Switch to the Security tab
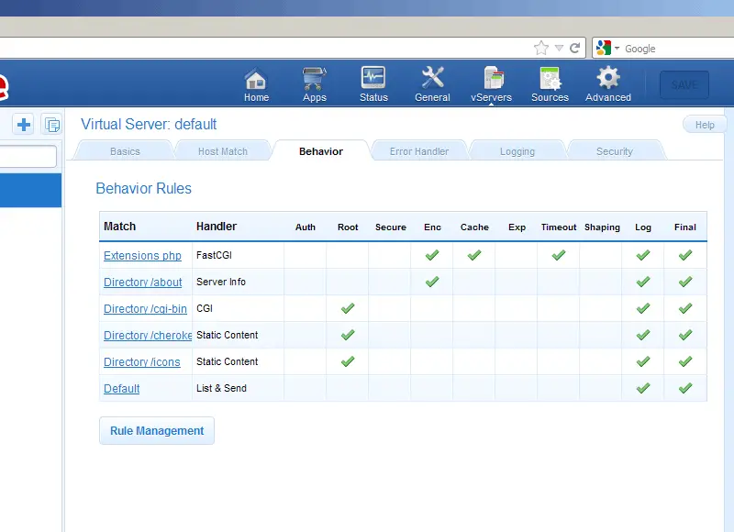 point(614,151)
